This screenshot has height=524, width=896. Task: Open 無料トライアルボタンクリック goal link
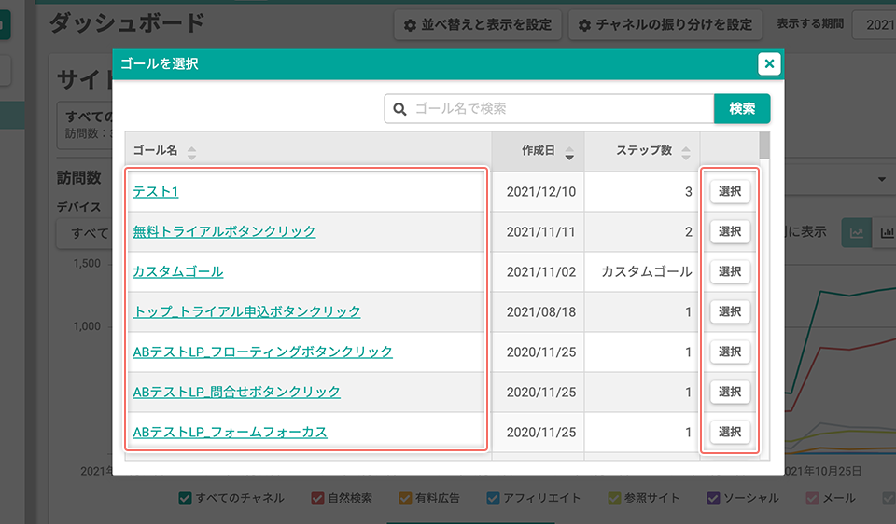224,231
